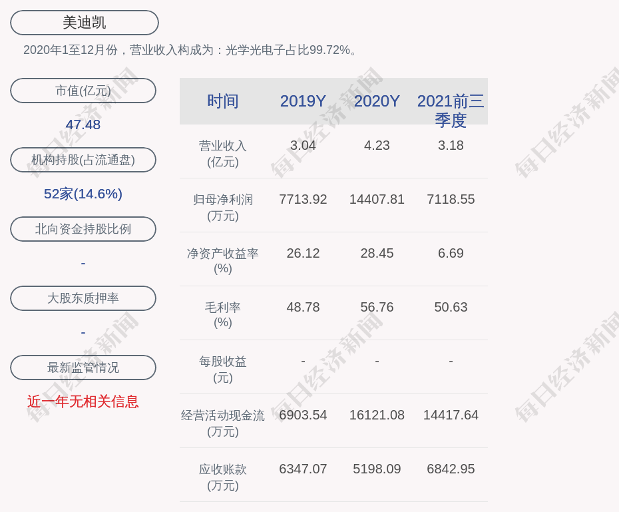Select ROE value 6.69

tap(451, 253)
